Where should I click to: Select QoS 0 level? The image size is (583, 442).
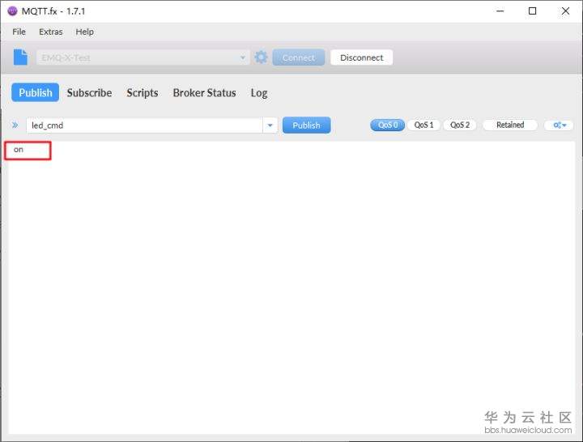tap(387, 125)
